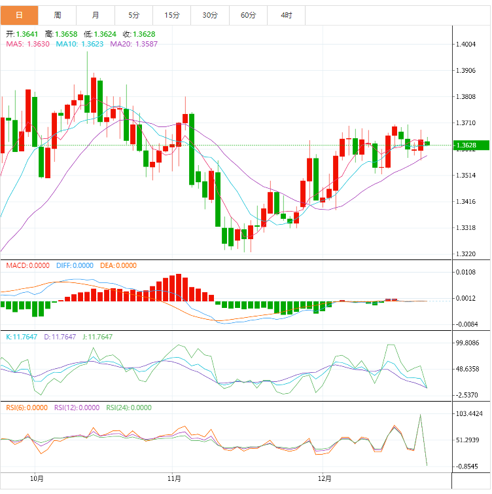492x494 pixels.
Task: Click the 收: 1.3628 close price
Action: [x=139, y=34]
